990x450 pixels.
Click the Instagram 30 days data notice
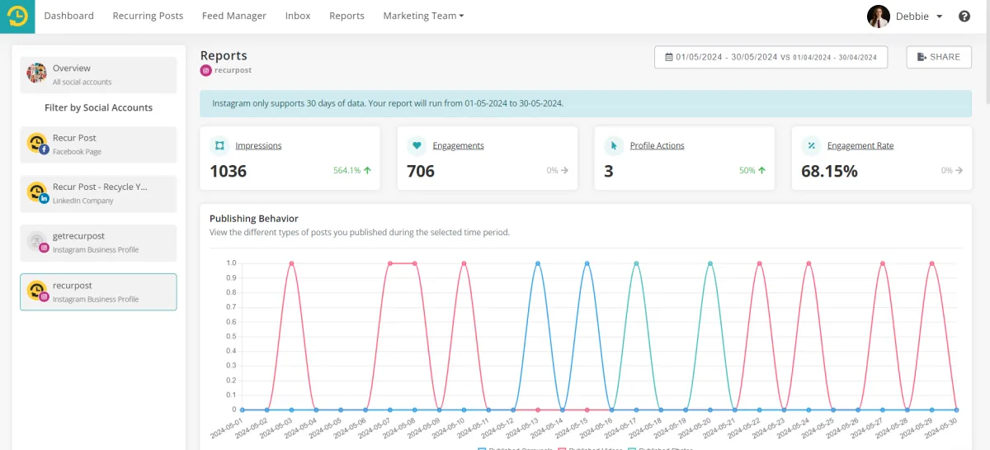[x=586, y=104]
